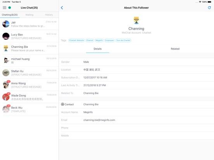This screenshot has height=160, width=214.
Task: Tap the 2:29 PM clock in status bar
Action: coord(6,2)
